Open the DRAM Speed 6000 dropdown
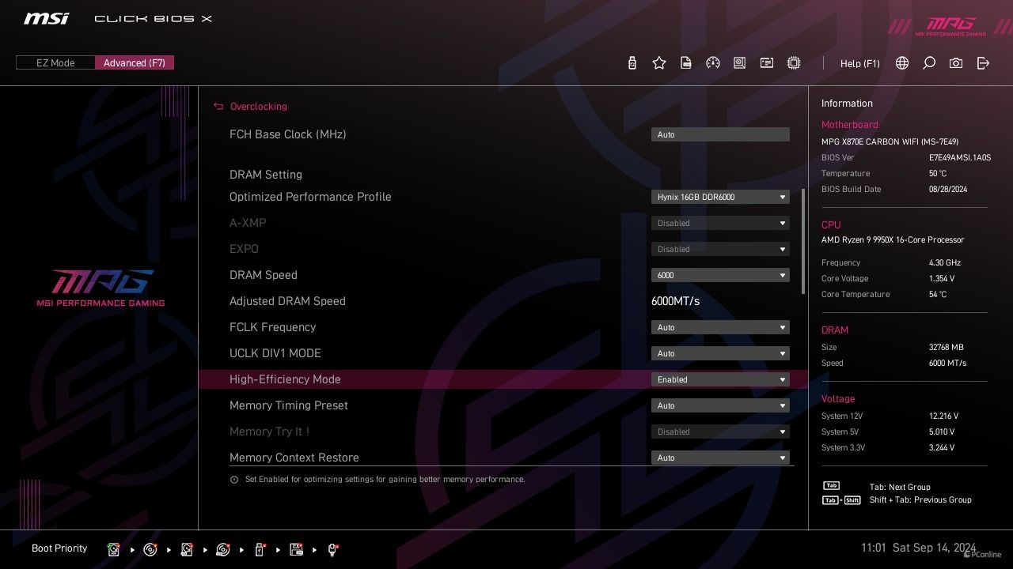This screenshot has width=1013, height=569. point(720,275)
